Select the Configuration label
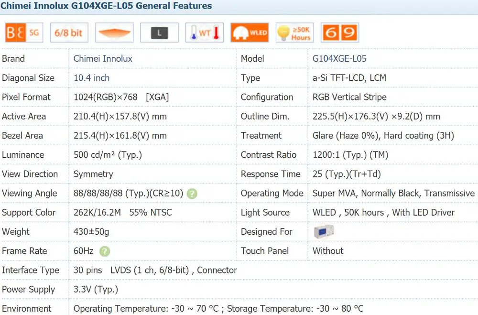 point(267,97)
